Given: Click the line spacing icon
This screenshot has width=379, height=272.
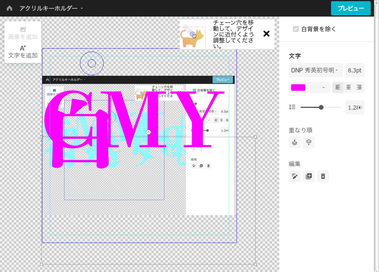Looking at the screenshot, I should tap(292, 107).
